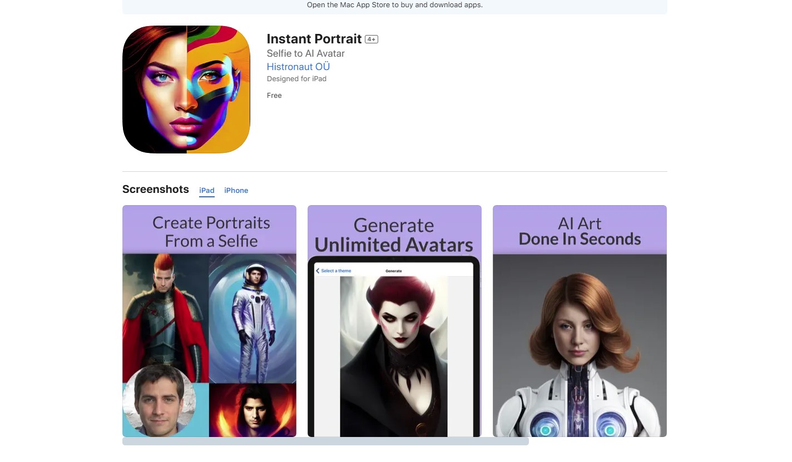
Task: Click the 'Designed for iPad' label
Action: coord(296,78)
